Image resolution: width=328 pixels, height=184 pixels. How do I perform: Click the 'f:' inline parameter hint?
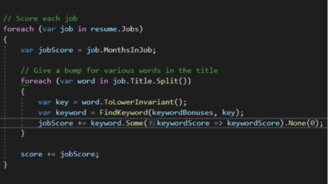[x=152, y=123]
